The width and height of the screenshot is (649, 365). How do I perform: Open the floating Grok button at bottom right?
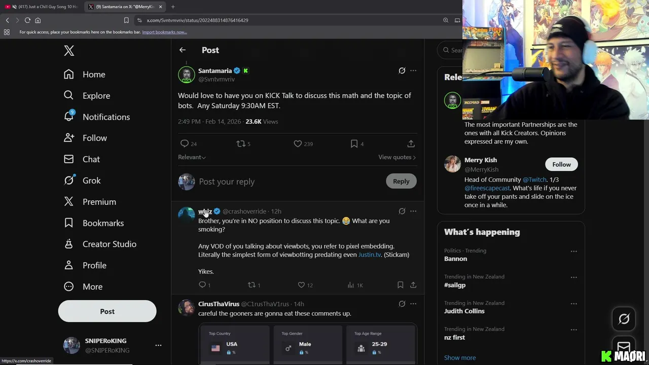point(624,318)
